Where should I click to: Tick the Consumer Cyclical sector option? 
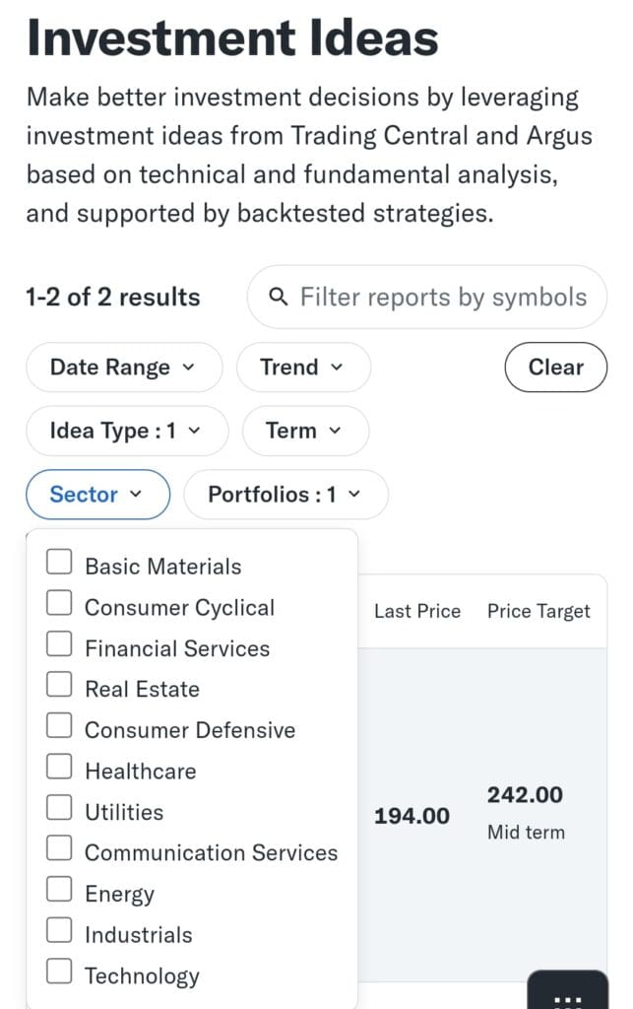60,604
